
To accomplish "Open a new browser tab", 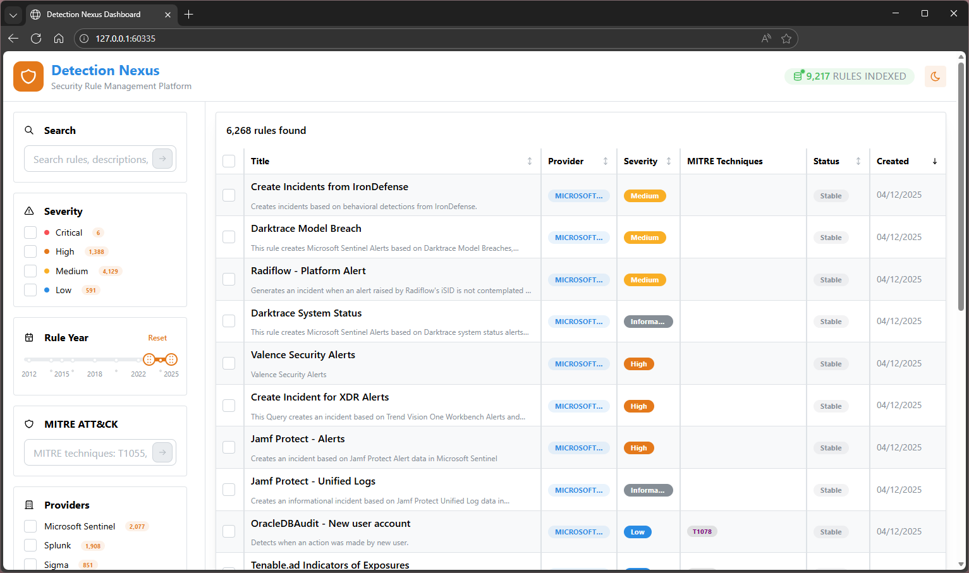I will pyautogui.click(x=188, y=14).
